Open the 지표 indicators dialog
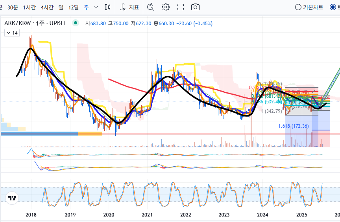This screenshot has height=222, width=340. (x=129, y=7)
